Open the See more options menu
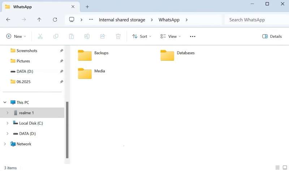Screen dimensions: 289x171 click(193, 36)
